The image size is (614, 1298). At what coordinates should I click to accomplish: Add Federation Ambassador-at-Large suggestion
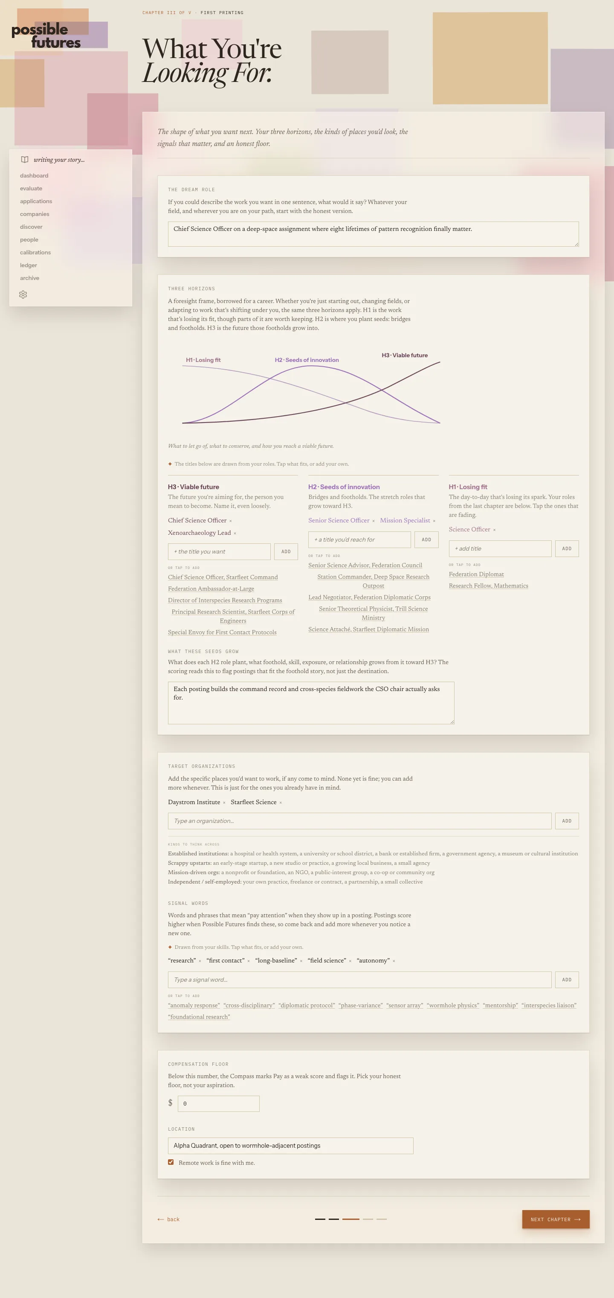click(x=211, y=589)
